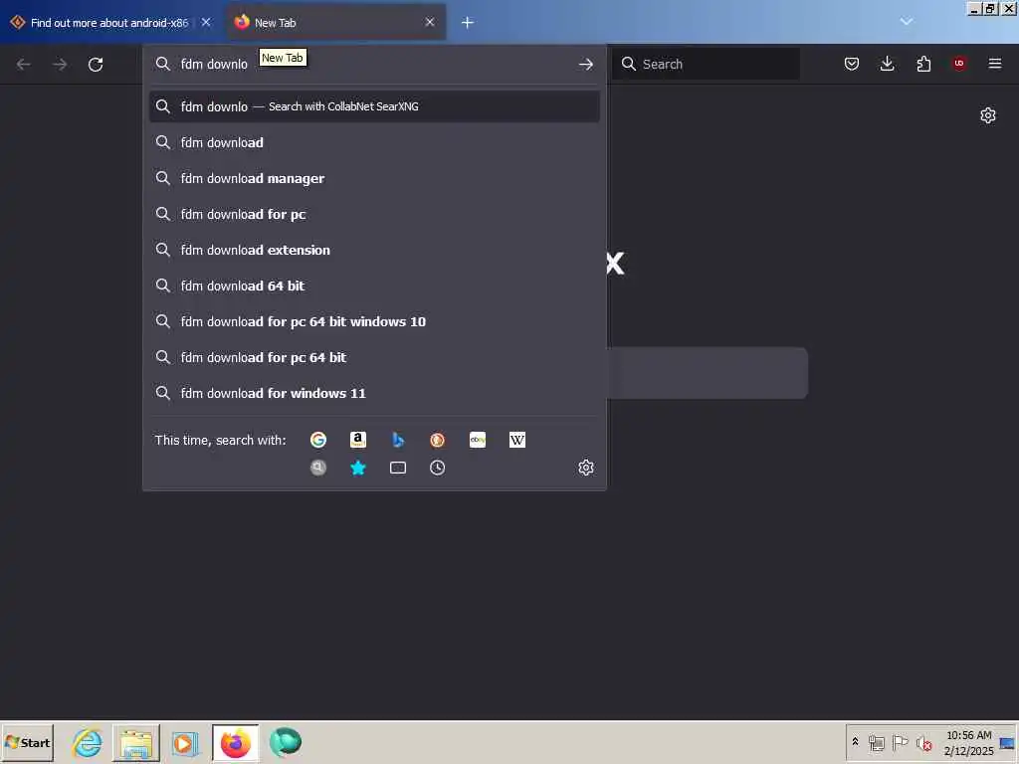Pick 'fdm download manager' suggestion
The height and width of the screenshot is (764, 1019).
click(x=374, y=178)
